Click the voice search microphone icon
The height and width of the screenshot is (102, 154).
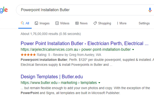[x=150, y=10]
